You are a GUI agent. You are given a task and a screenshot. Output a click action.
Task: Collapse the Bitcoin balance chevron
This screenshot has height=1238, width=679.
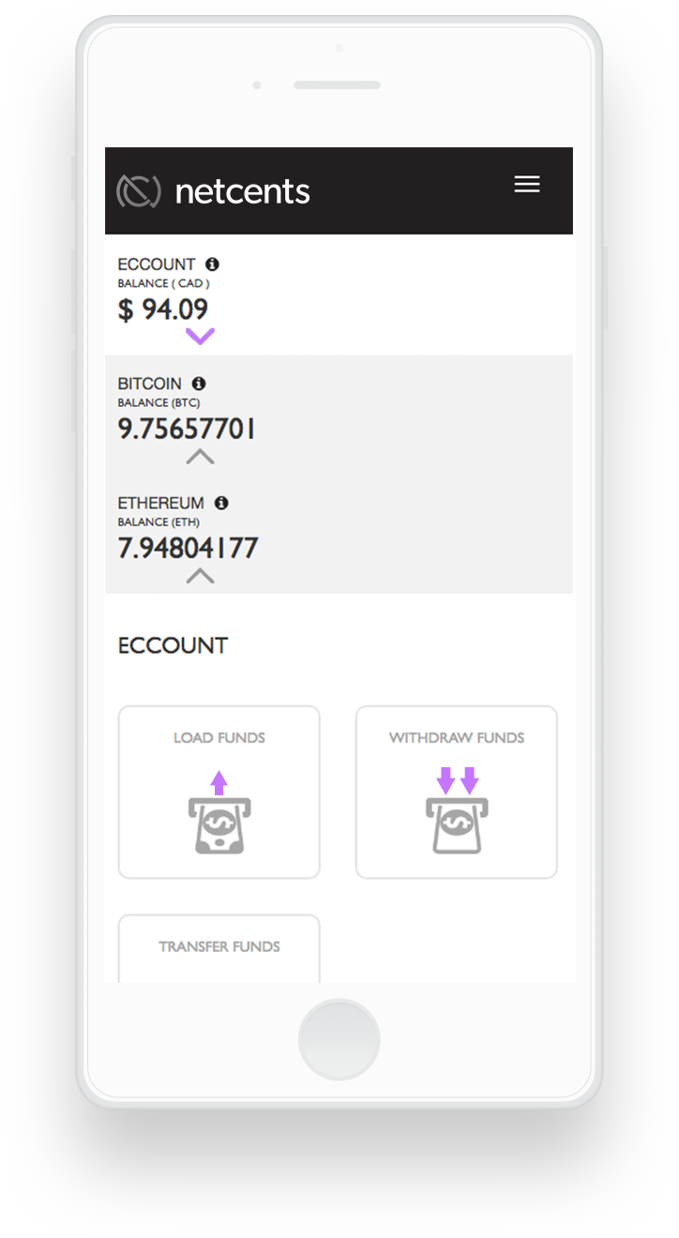[200, 457]
